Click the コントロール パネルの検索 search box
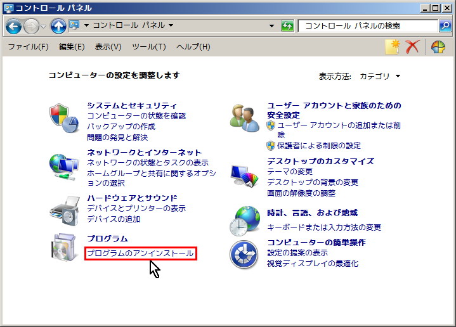This screenshot has width=456, height=327. click(368, 26)
